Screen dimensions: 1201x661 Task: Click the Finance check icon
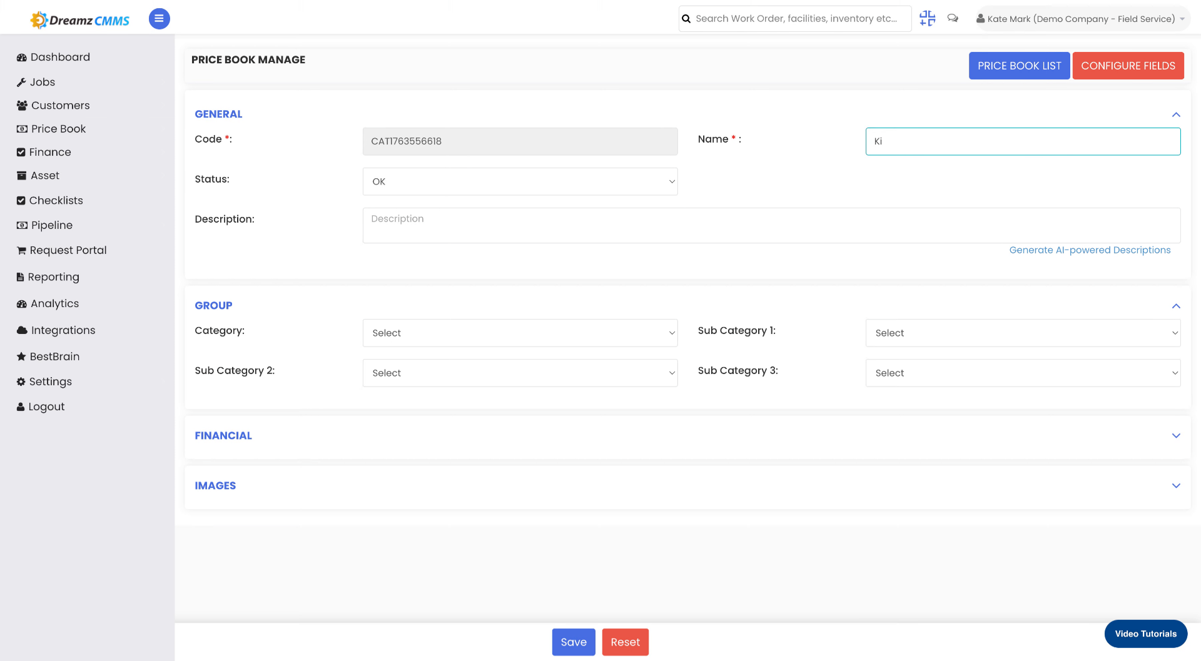click(x=21, y=153)
